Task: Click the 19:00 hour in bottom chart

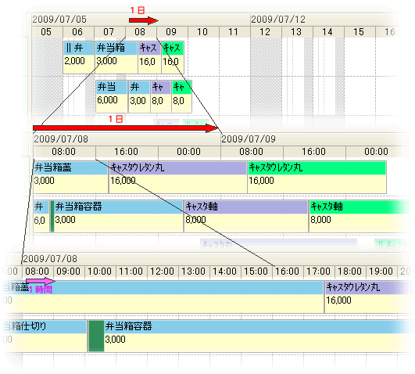Action: 381,272
